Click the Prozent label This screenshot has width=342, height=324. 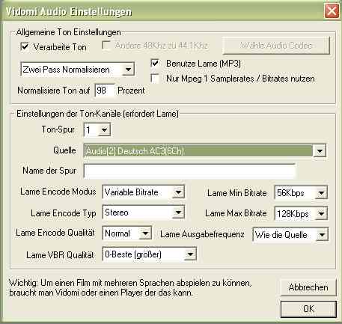[131, 91]
